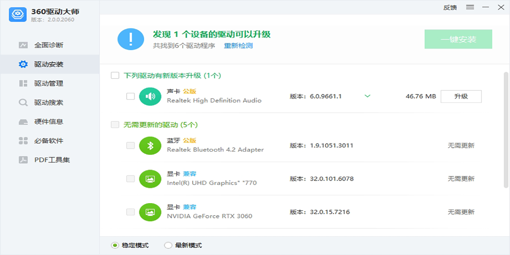Click the 驱动安装 gear icon
Viewport: 510px width, 255px height.
pyautogui.click(x=23, y=64)
